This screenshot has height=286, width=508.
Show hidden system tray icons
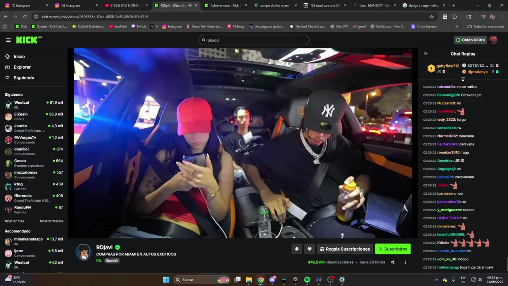[437, 280]
